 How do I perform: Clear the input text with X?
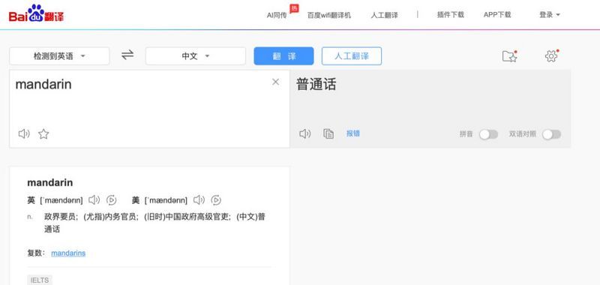[x=275, y=82]
